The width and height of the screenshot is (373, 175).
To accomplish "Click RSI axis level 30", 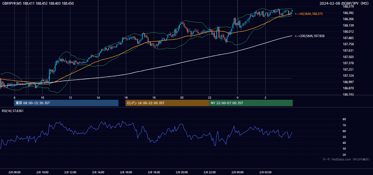I will (344, 149).
